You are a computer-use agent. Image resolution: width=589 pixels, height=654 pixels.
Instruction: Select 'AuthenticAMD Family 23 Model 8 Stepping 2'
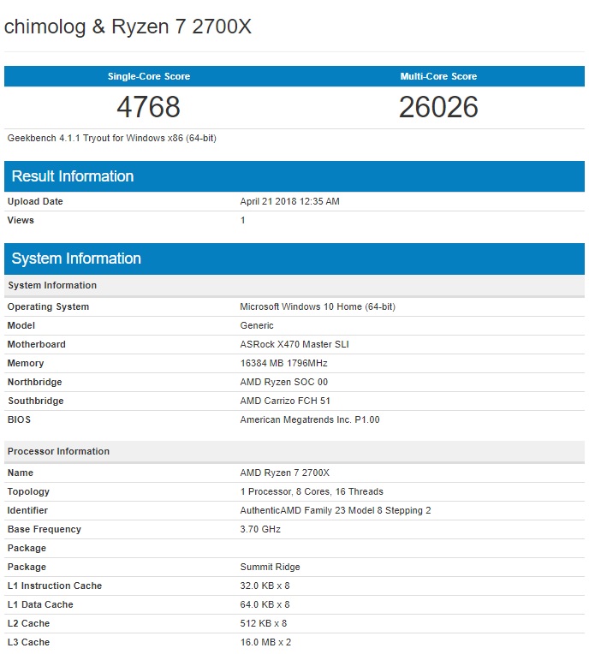[336, 510]
